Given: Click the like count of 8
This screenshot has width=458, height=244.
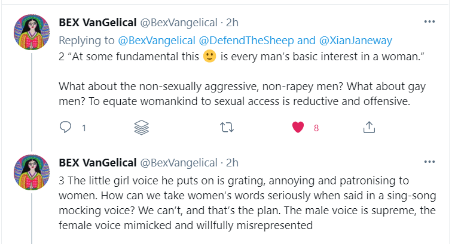Looking at the screenshot, I should [316, 128].
